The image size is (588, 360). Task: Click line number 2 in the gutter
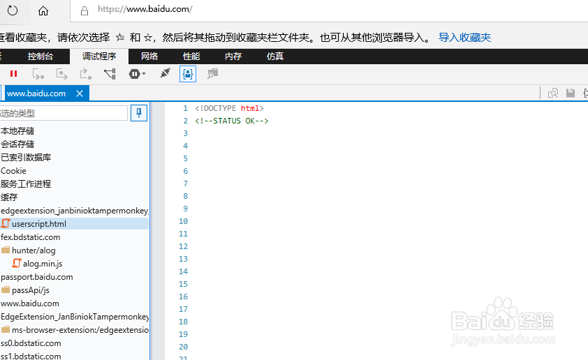tap(185, 121)
